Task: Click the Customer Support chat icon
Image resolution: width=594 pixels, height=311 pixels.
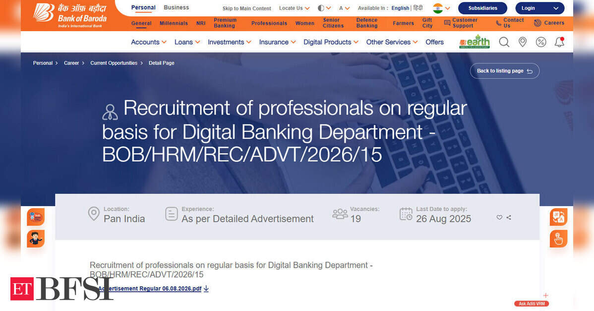Action: coord(447,23)
